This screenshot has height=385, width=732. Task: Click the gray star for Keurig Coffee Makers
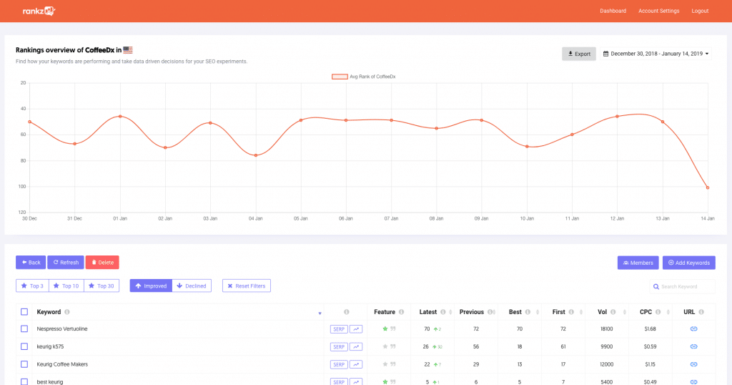click(x=385, y=364)
